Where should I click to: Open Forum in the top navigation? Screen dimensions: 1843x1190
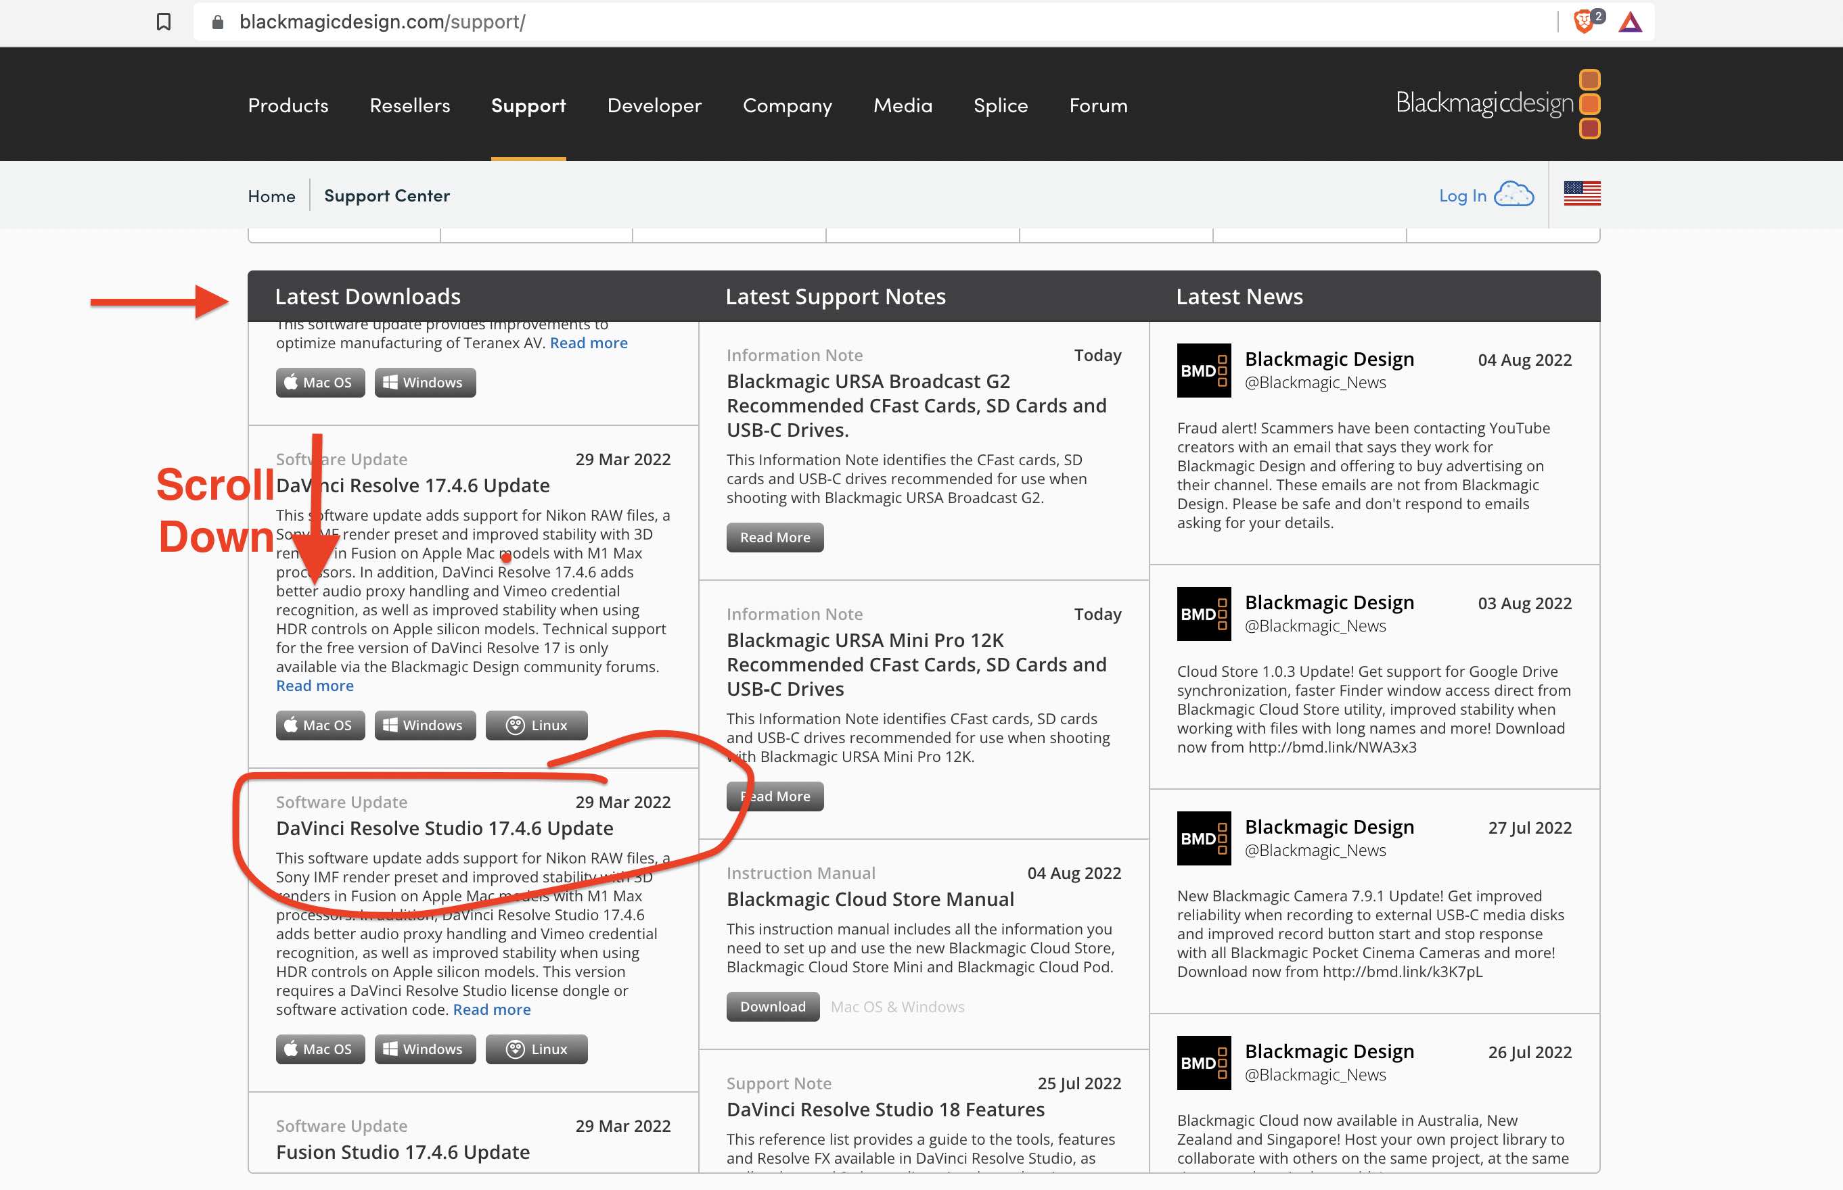tap(1099, 105)
